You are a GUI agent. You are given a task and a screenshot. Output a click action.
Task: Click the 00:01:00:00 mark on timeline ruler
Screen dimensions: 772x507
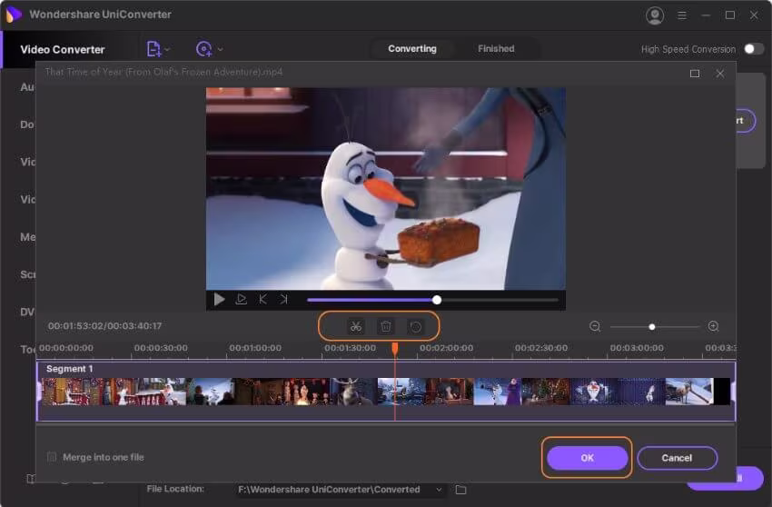(x=255, y=348)
